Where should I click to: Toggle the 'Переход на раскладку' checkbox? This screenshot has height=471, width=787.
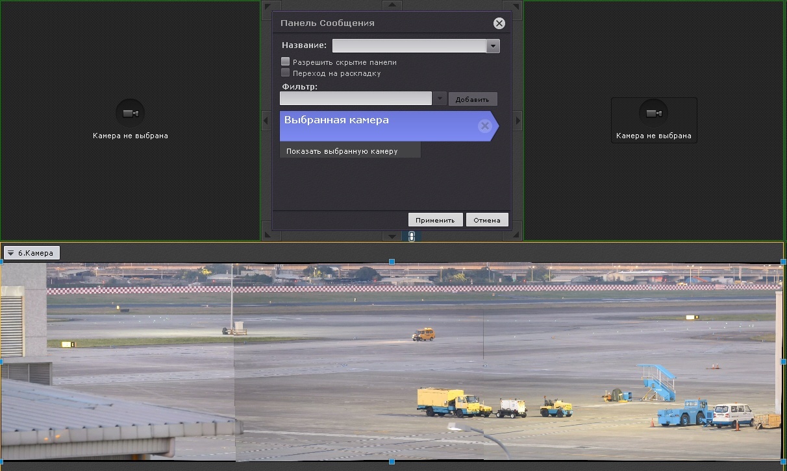[285, 73]
